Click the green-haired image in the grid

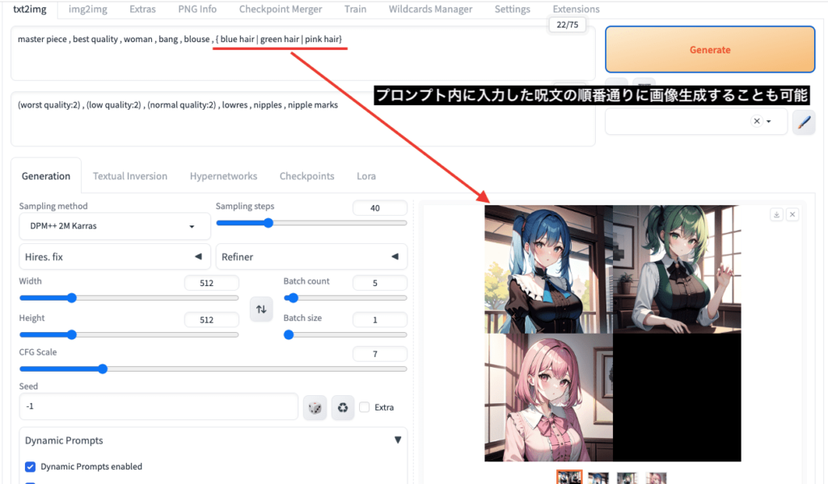tap(677, 269)
